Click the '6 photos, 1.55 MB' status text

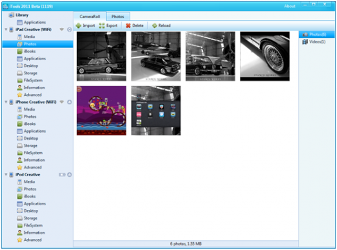(x=186, y=244)
